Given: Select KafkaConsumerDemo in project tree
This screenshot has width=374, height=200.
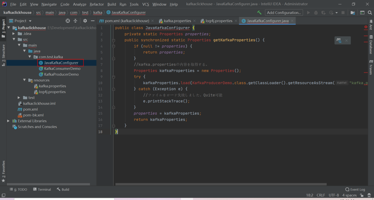Looking at the screenshot, I should [62, 69].
